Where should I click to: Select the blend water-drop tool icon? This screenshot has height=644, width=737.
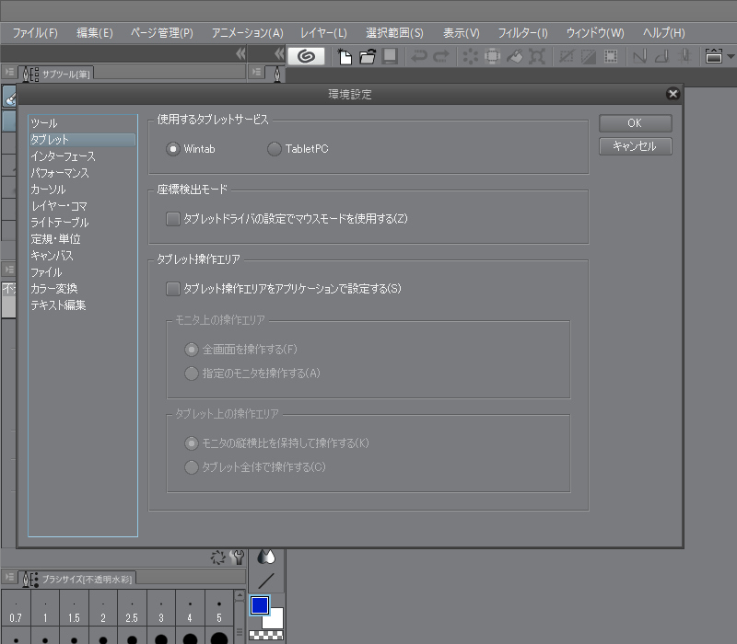point(266,556)
